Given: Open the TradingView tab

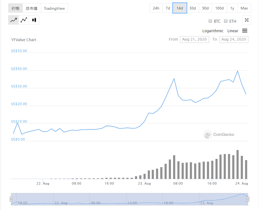Looking at the screenshot, I should click(54, 8).
